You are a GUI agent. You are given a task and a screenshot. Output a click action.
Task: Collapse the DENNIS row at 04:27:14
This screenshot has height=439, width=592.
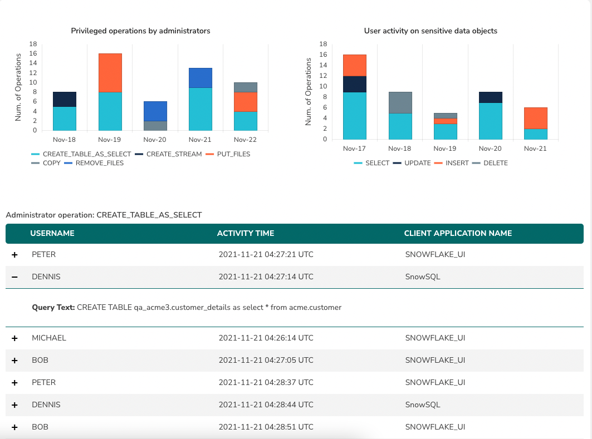click(x=14, y=277)
